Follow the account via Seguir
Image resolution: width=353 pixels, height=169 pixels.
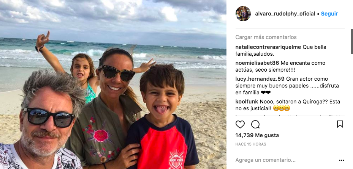coord(329,14)
